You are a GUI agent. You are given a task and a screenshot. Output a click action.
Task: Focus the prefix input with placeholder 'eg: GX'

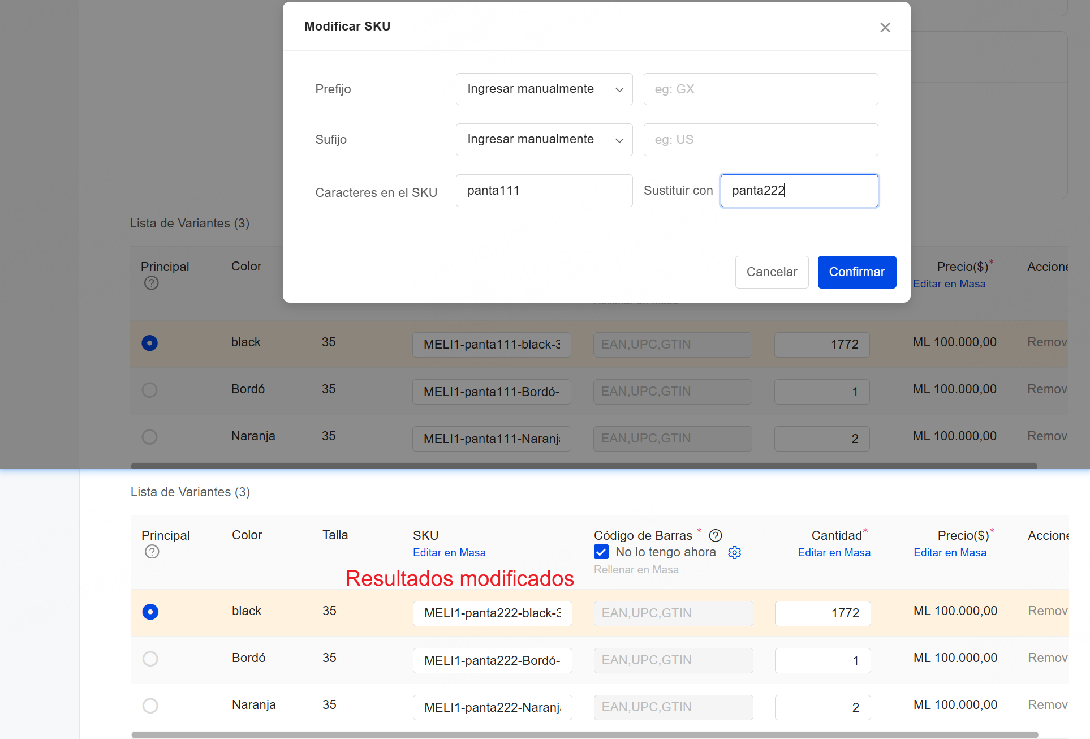(x=761, y=89)
